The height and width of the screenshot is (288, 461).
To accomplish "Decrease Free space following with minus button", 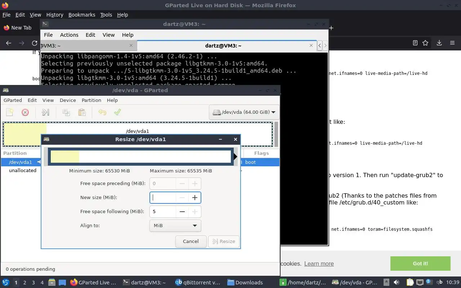I will (182, 211).
